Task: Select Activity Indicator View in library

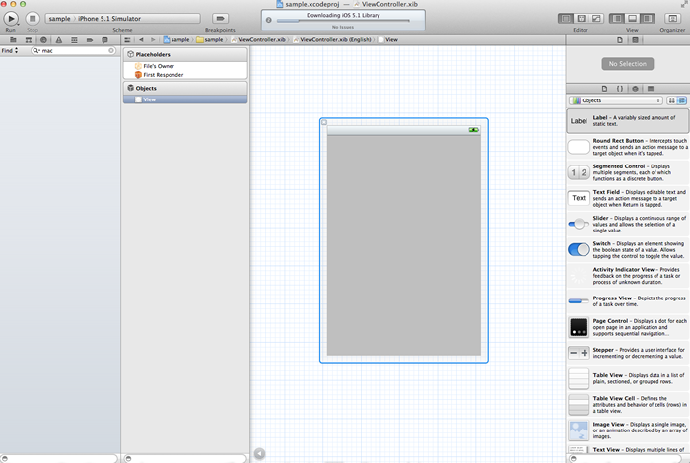Action: 628,276
